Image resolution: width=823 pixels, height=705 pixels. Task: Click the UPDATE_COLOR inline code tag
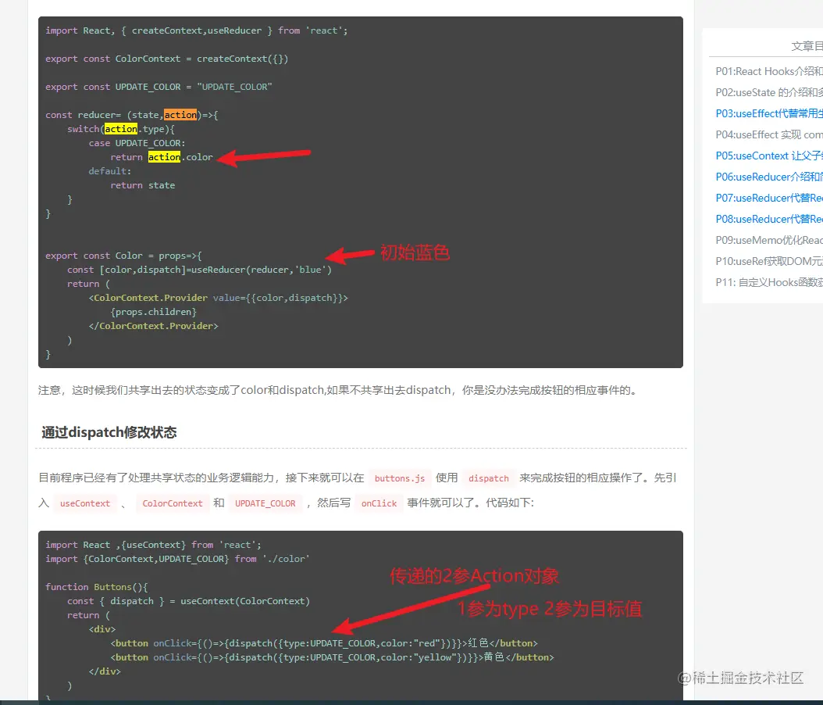[x=265, y=503]
